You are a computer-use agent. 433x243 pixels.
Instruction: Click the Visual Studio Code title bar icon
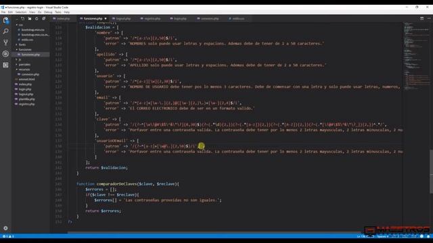click(x=3, y=7)
